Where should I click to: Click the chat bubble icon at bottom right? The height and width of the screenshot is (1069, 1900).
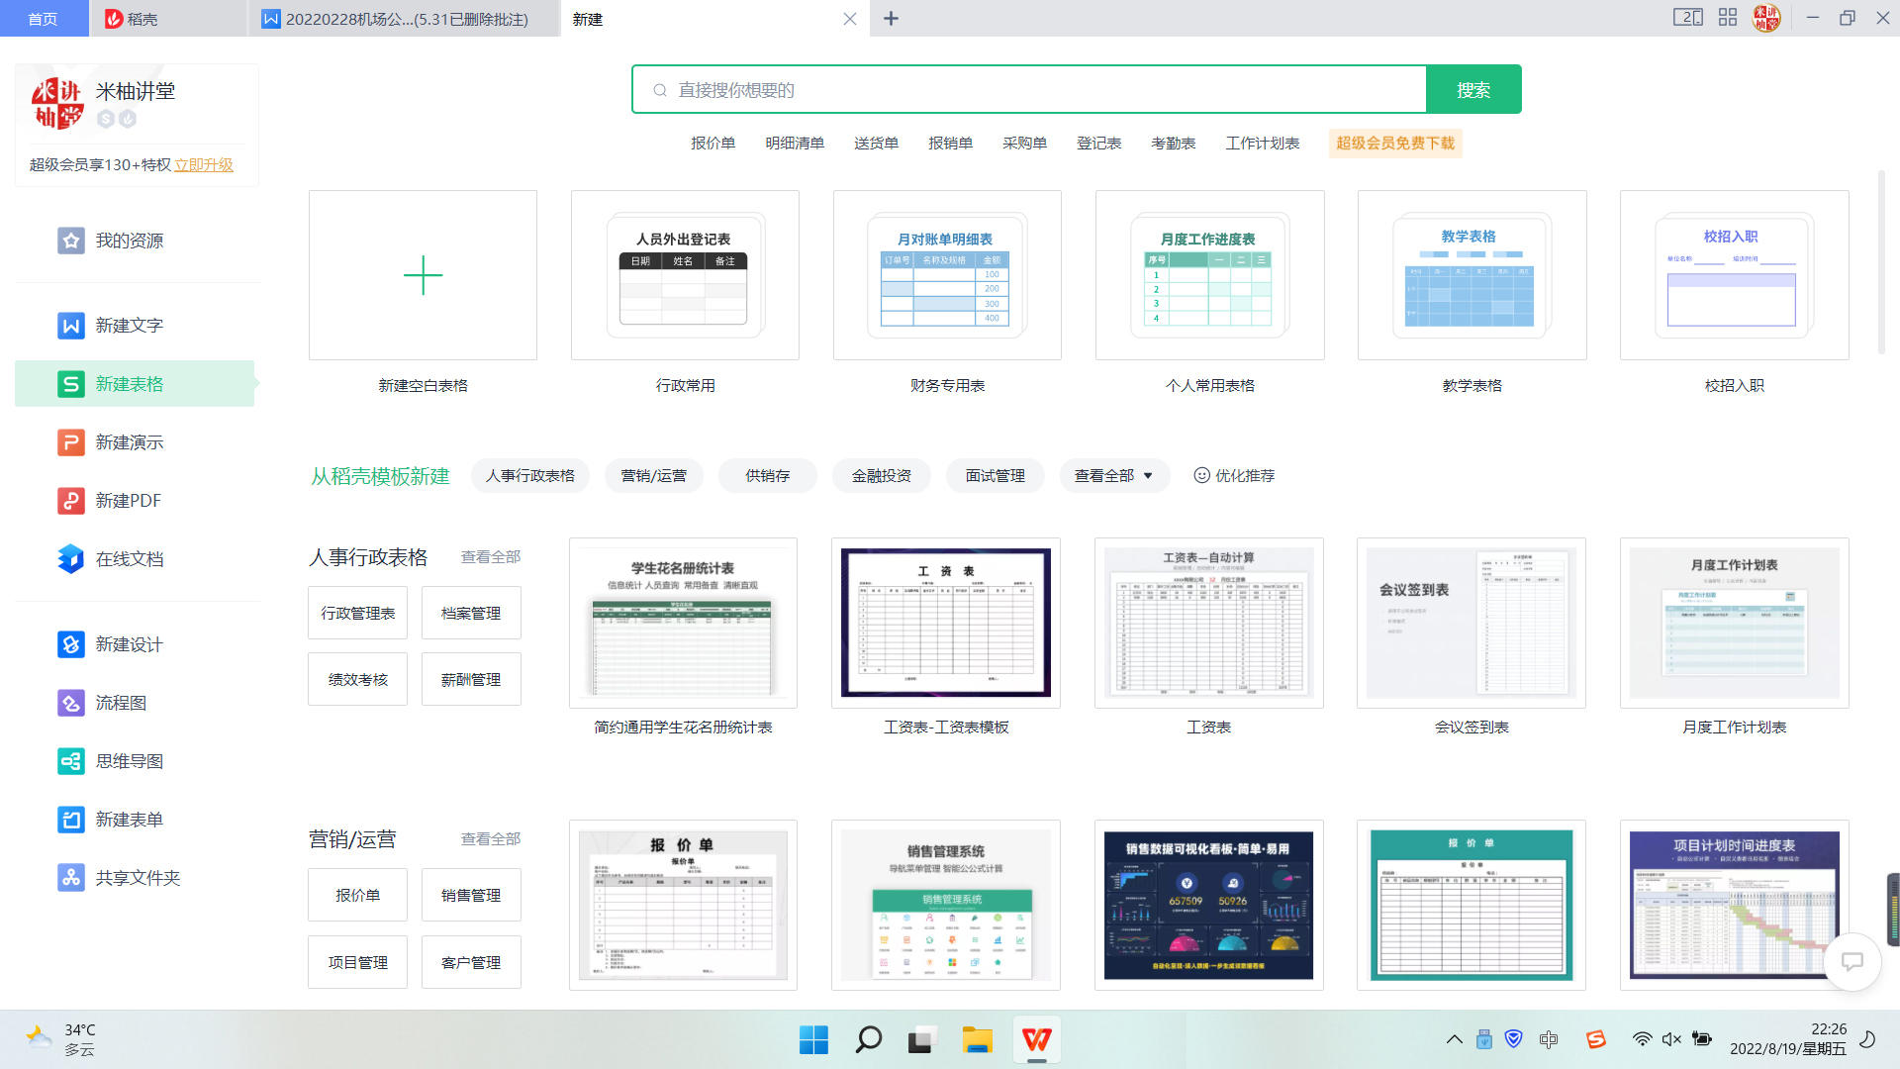pyautogui.click(x=1851, y=961)
